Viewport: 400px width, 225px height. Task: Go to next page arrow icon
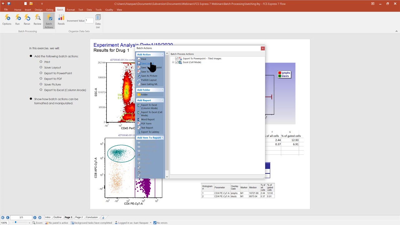pos(35,217)
